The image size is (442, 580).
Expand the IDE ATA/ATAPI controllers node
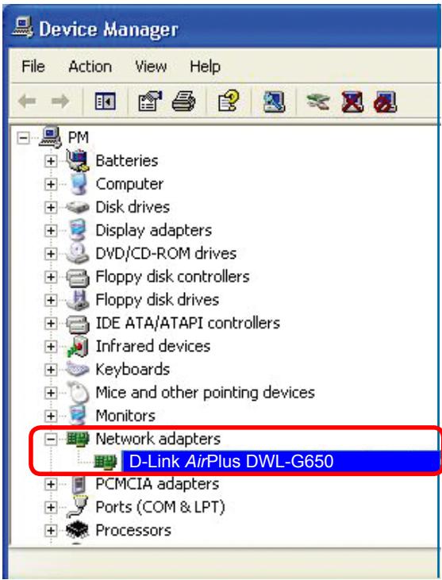51,323
